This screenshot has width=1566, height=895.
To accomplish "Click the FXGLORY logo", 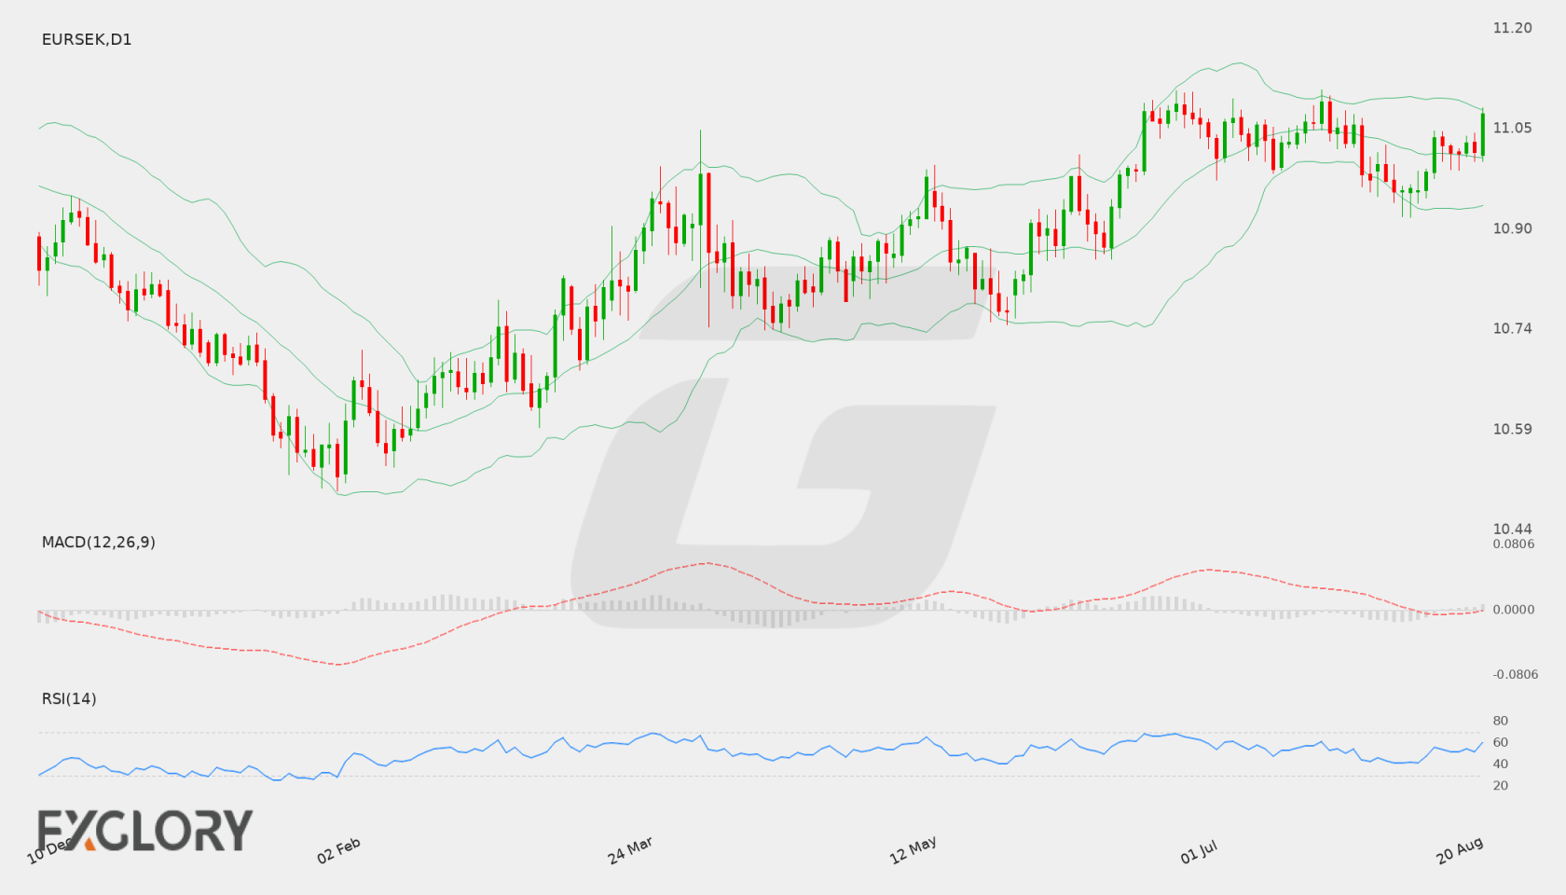I will tap(144, 831).
